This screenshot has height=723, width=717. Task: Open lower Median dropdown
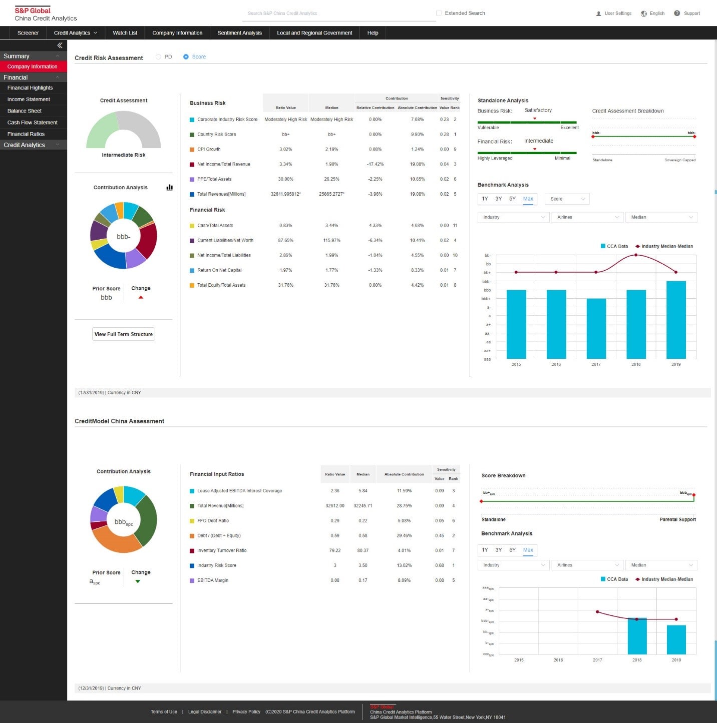661,565
